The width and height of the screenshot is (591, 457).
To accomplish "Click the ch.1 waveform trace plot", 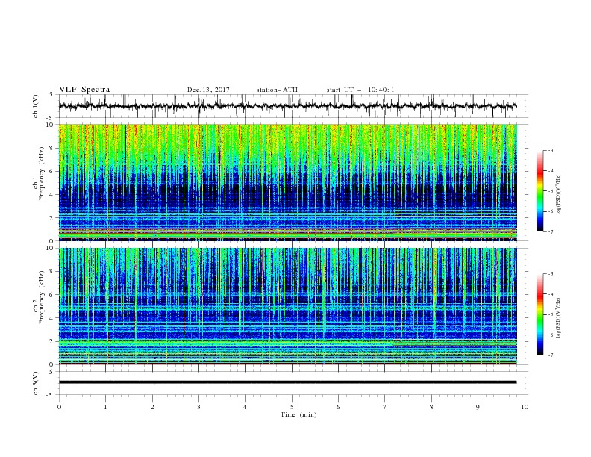I will point(288,106).
